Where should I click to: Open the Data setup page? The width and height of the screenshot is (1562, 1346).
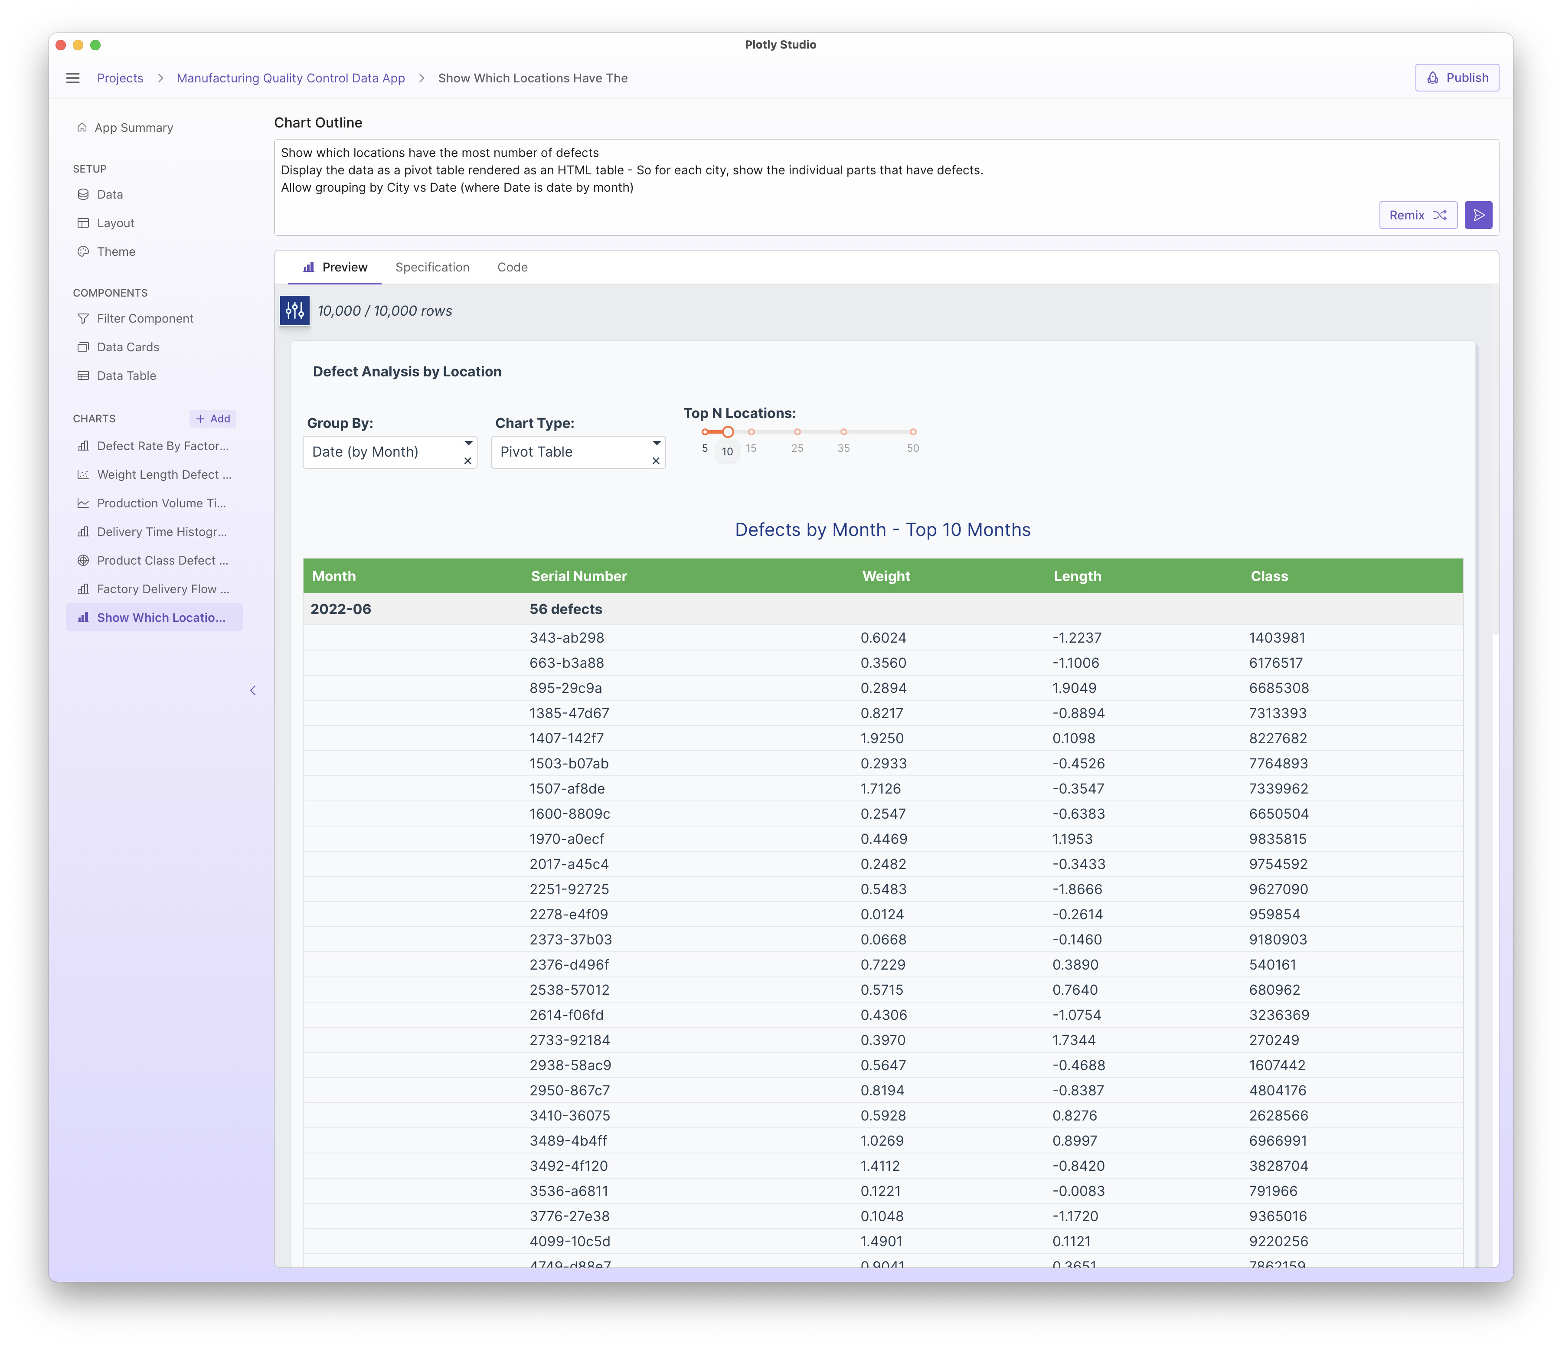[x=109, y=194]
